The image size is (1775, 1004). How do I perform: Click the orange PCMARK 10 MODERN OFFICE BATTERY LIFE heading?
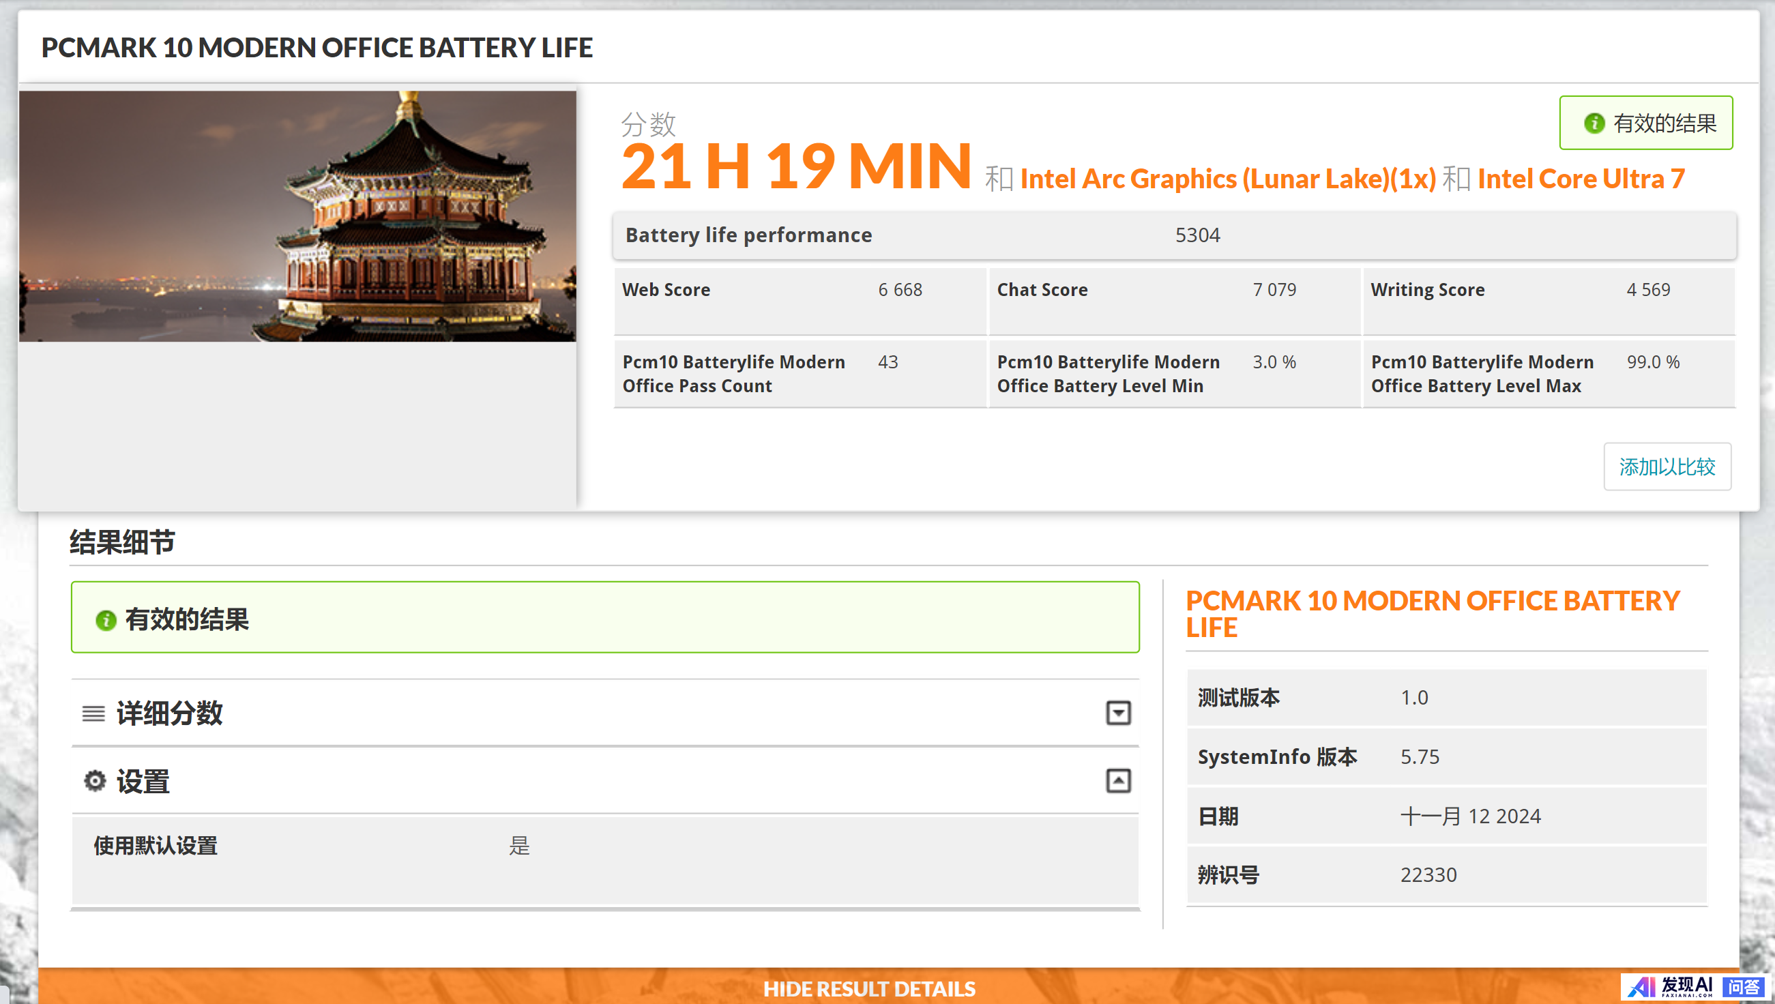1433,614
